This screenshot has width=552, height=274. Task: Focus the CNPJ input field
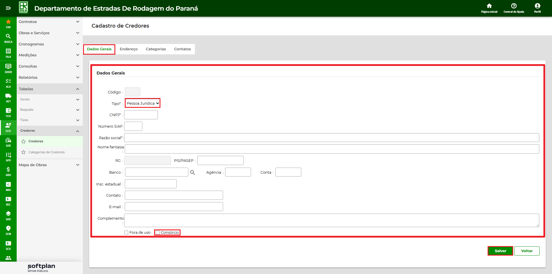tap(141, 115)
